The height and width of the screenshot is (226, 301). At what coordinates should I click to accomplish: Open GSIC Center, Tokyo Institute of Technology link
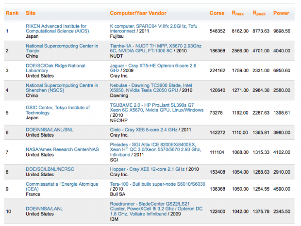click(58, 110)
